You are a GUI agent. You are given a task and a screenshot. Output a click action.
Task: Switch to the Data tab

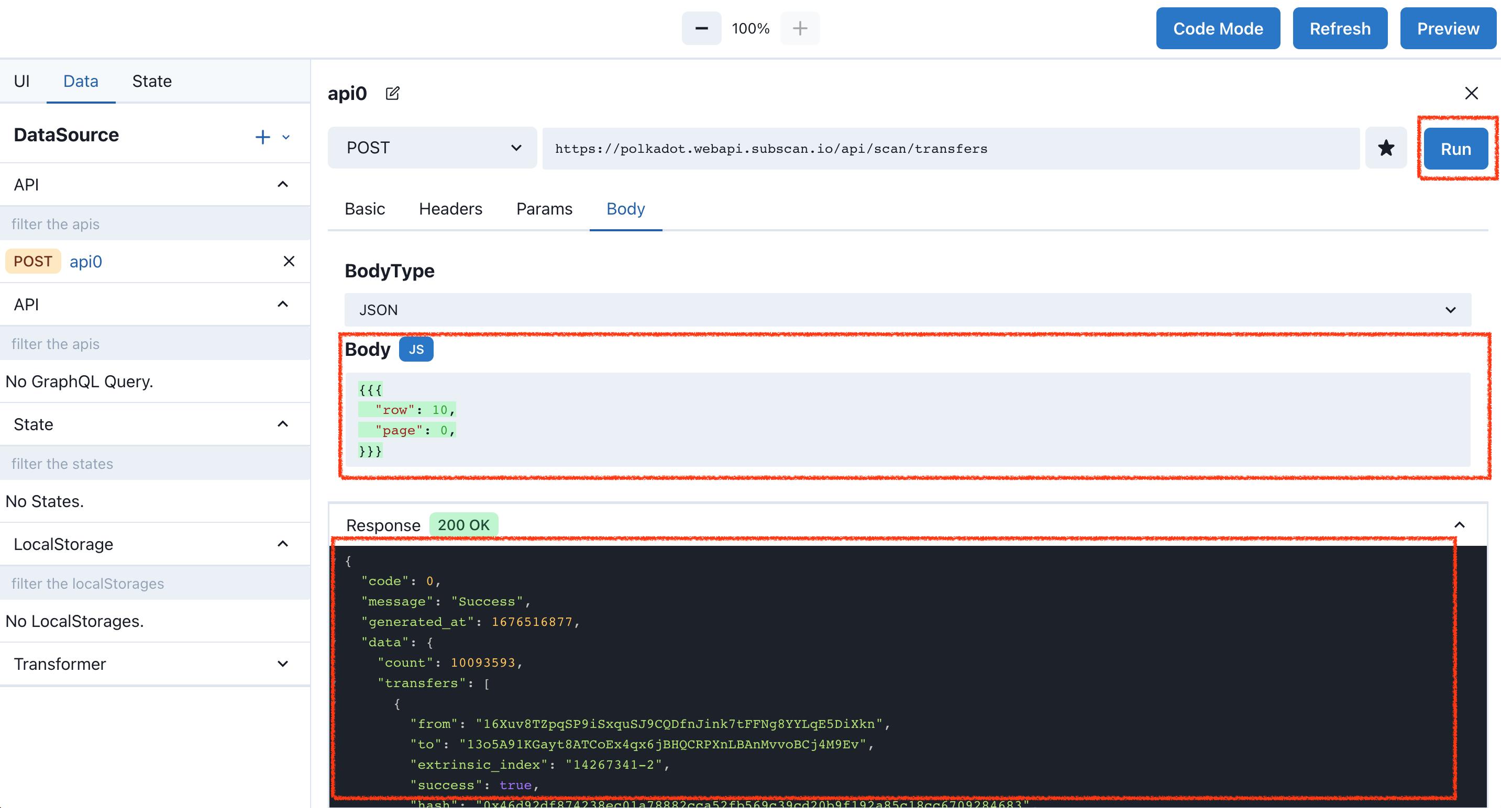[81, 81]
